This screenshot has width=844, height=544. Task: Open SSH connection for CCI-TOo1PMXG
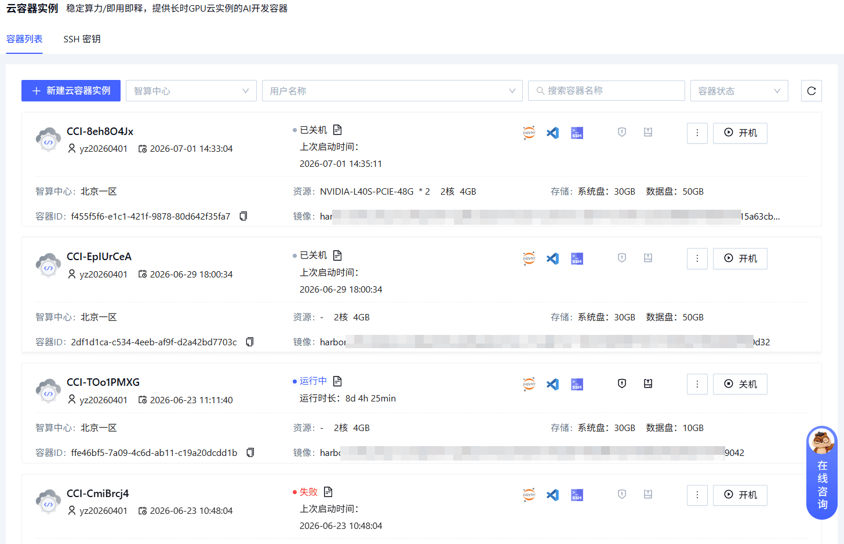[577, 384]
